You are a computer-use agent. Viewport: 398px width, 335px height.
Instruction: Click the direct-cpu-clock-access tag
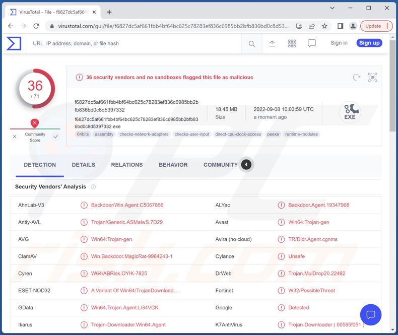click(238, 135)
